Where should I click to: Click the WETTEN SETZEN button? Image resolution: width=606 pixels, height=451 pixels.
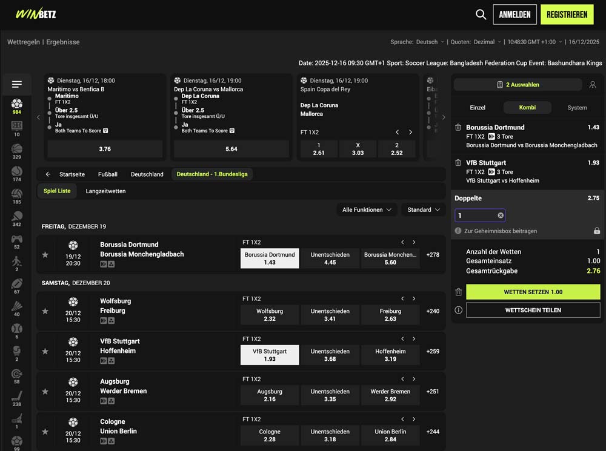(533, 292)
